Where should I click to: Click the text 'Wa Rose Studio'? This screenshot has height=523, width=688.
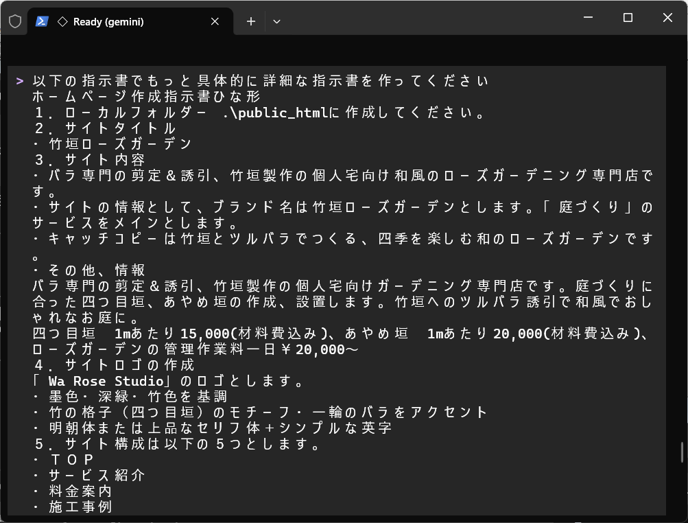106,381
